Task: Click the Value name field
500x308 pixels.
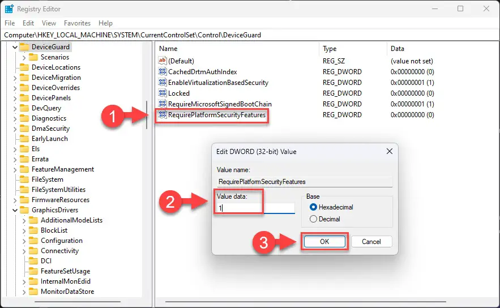Action: pos(305,181)
